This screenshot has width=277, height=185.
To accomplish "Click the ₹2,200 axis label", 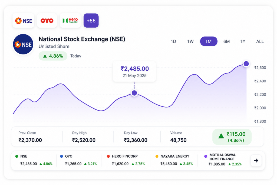I will click(260, 95).
